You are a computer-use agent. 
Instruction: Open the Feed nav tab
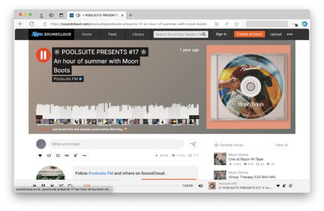[x=112, y=35]
